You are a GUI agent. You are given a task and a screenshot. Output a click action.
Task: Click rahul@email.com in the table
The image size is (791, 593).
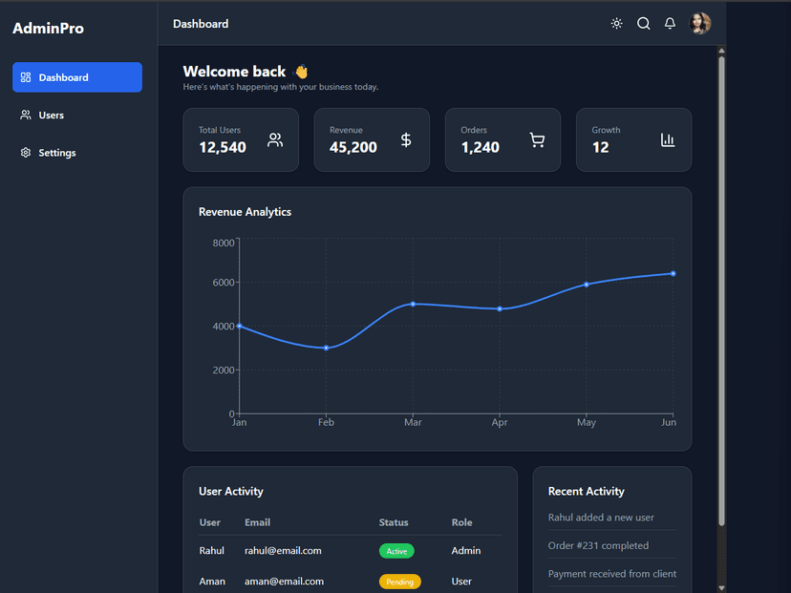pyautogui.click(x=283, y=551)
